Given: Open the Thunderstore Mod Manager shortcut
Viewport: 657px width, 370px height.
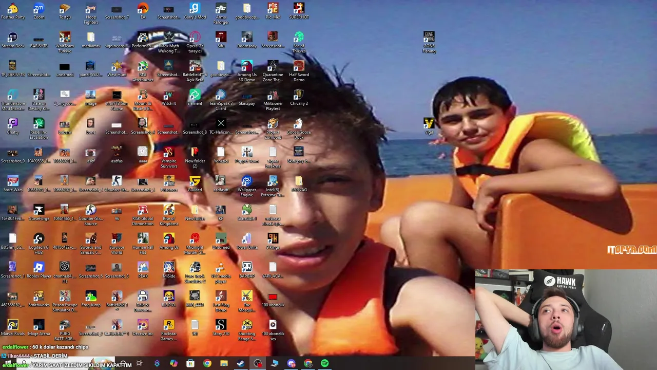Looking at the screenshot, I should coord(13,100).
